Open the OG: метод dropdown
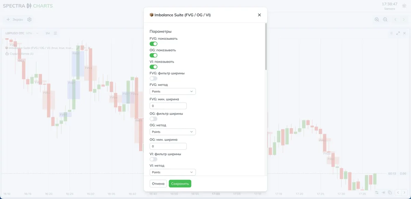 point(173,132)
